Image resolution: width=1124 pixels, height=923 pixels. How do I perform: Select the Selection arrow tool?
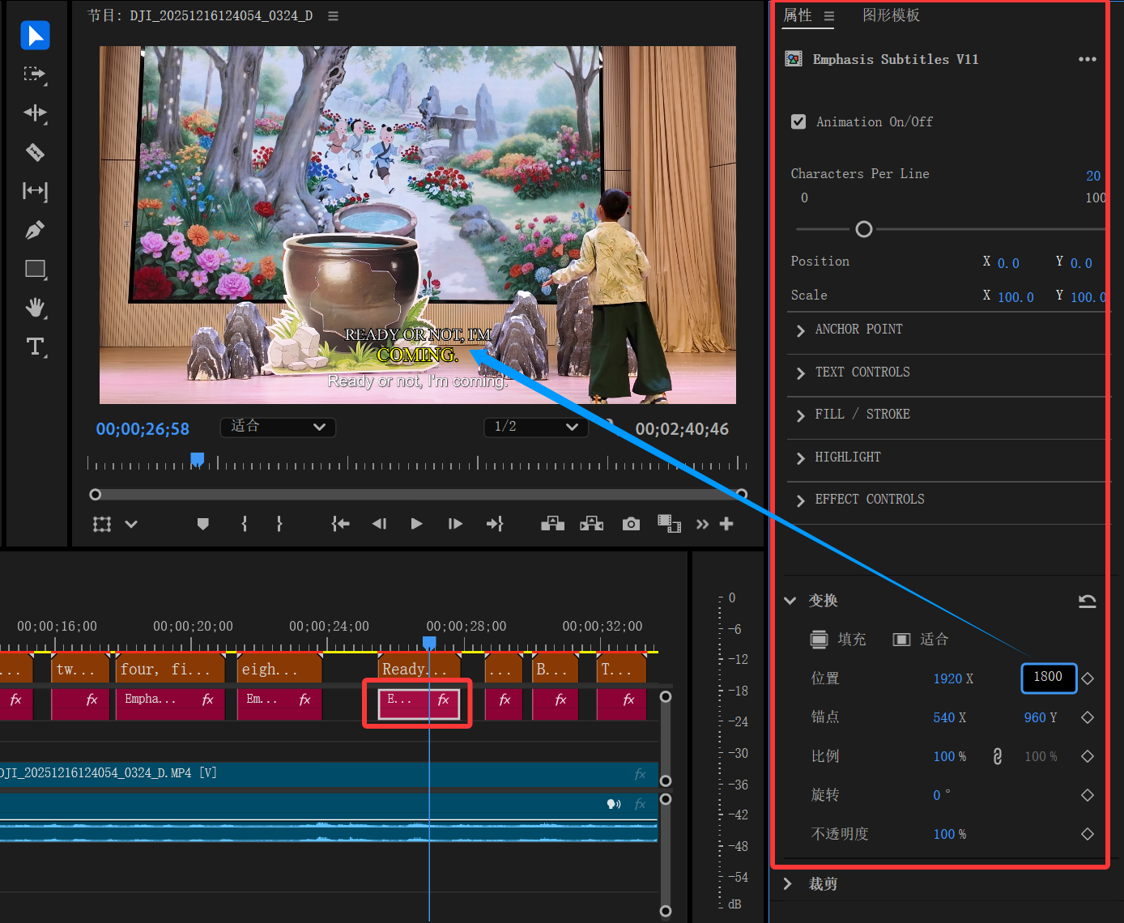[x=35, y=36]
